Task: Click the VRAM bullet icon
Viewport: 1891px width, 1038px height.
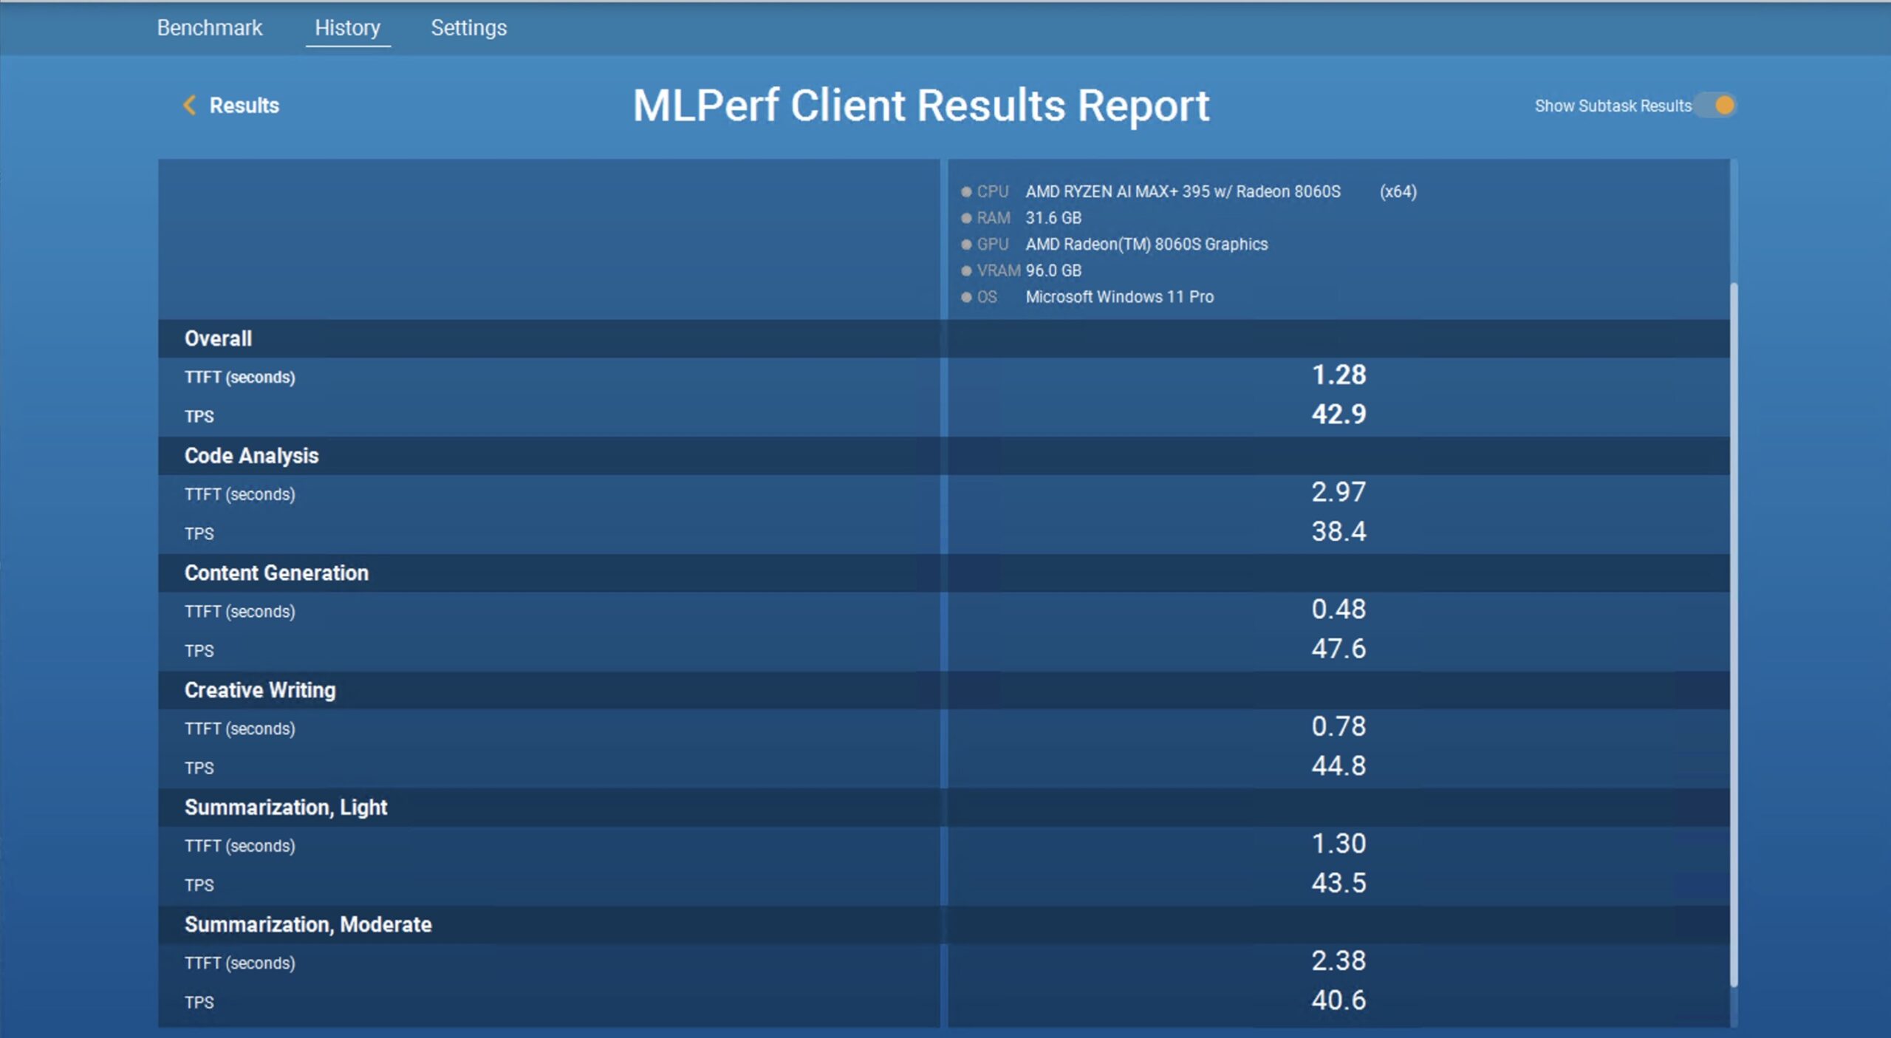Action: (965, 271)
